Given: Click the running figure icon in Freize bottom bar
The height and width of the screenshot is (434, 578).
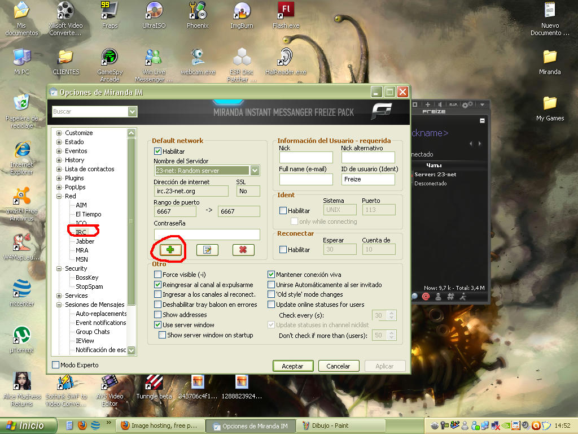Looking at the screenshot, I should [463, 296].
